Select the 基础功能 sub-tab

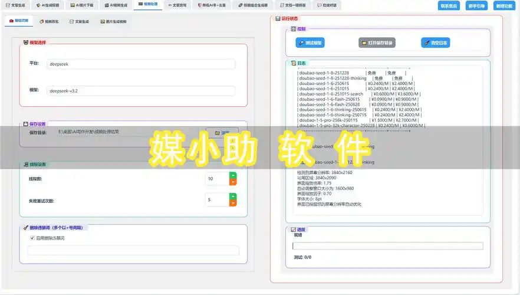point(19,21)
